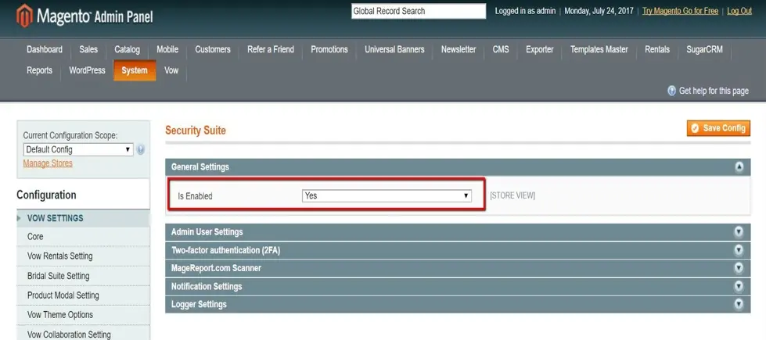
Task: Click the Magento logo icon
Action: coord(24,16)
